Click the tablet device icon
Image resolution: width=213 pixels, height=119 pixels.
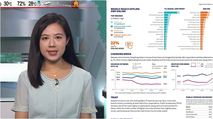pos(199,65)
